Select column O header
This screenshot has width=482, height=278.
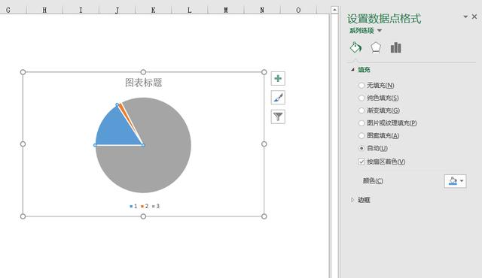pyautogui.click(x=298, y=10)
